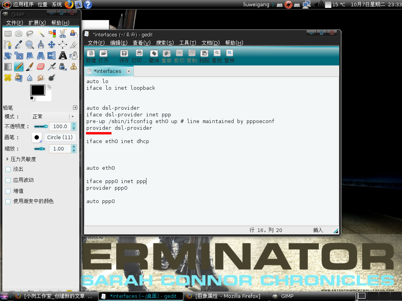Pick the Smudge finger tool
This screenshot has height=301, width=402.
41,78
